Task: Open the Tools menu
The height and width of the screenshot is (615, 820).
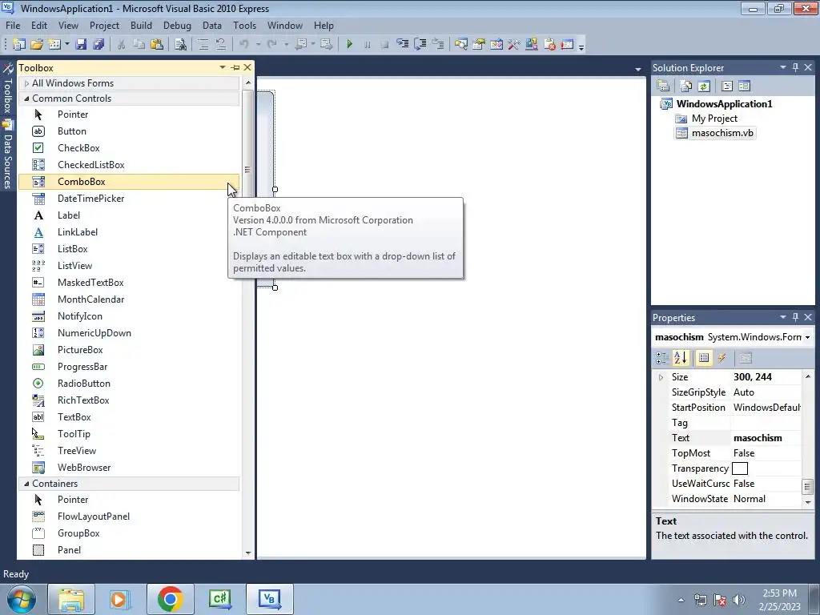Action: pyautogui.click(x=245, y=25)
